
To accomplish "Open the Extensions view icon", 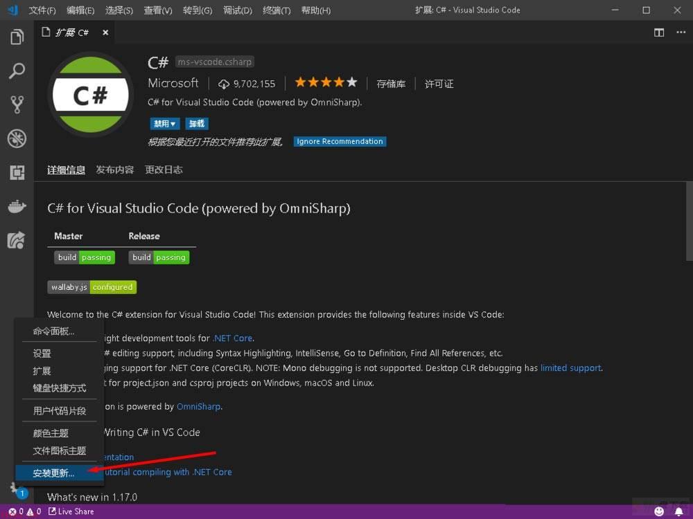I will pyautogui.click(x=17, y=172).
